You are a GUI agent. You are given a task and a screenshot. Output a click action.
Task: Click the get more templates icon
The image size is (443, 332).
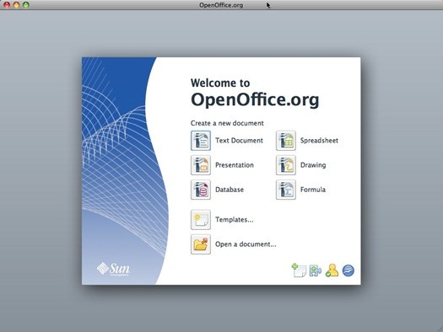(299, 270)
